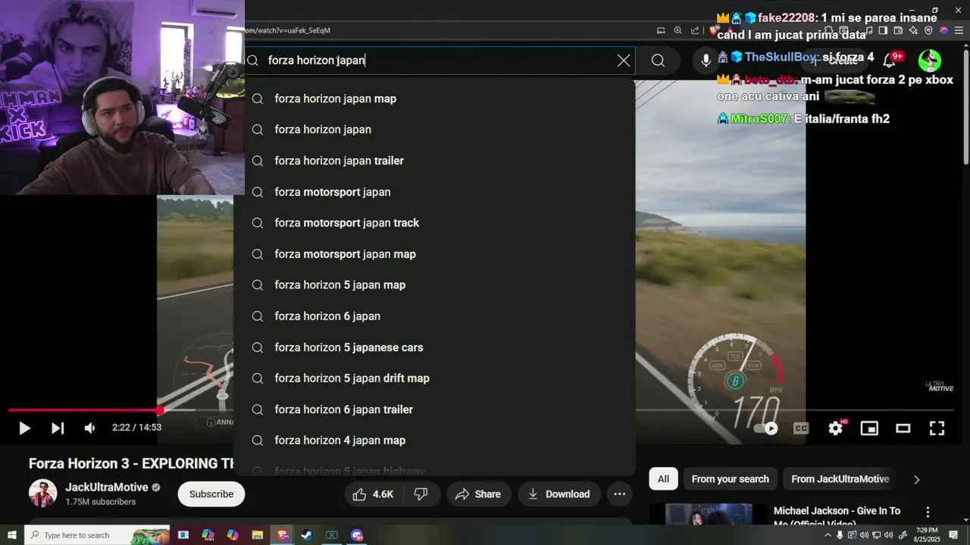
Task: Select 'From your search' chip
Action: 730,479
